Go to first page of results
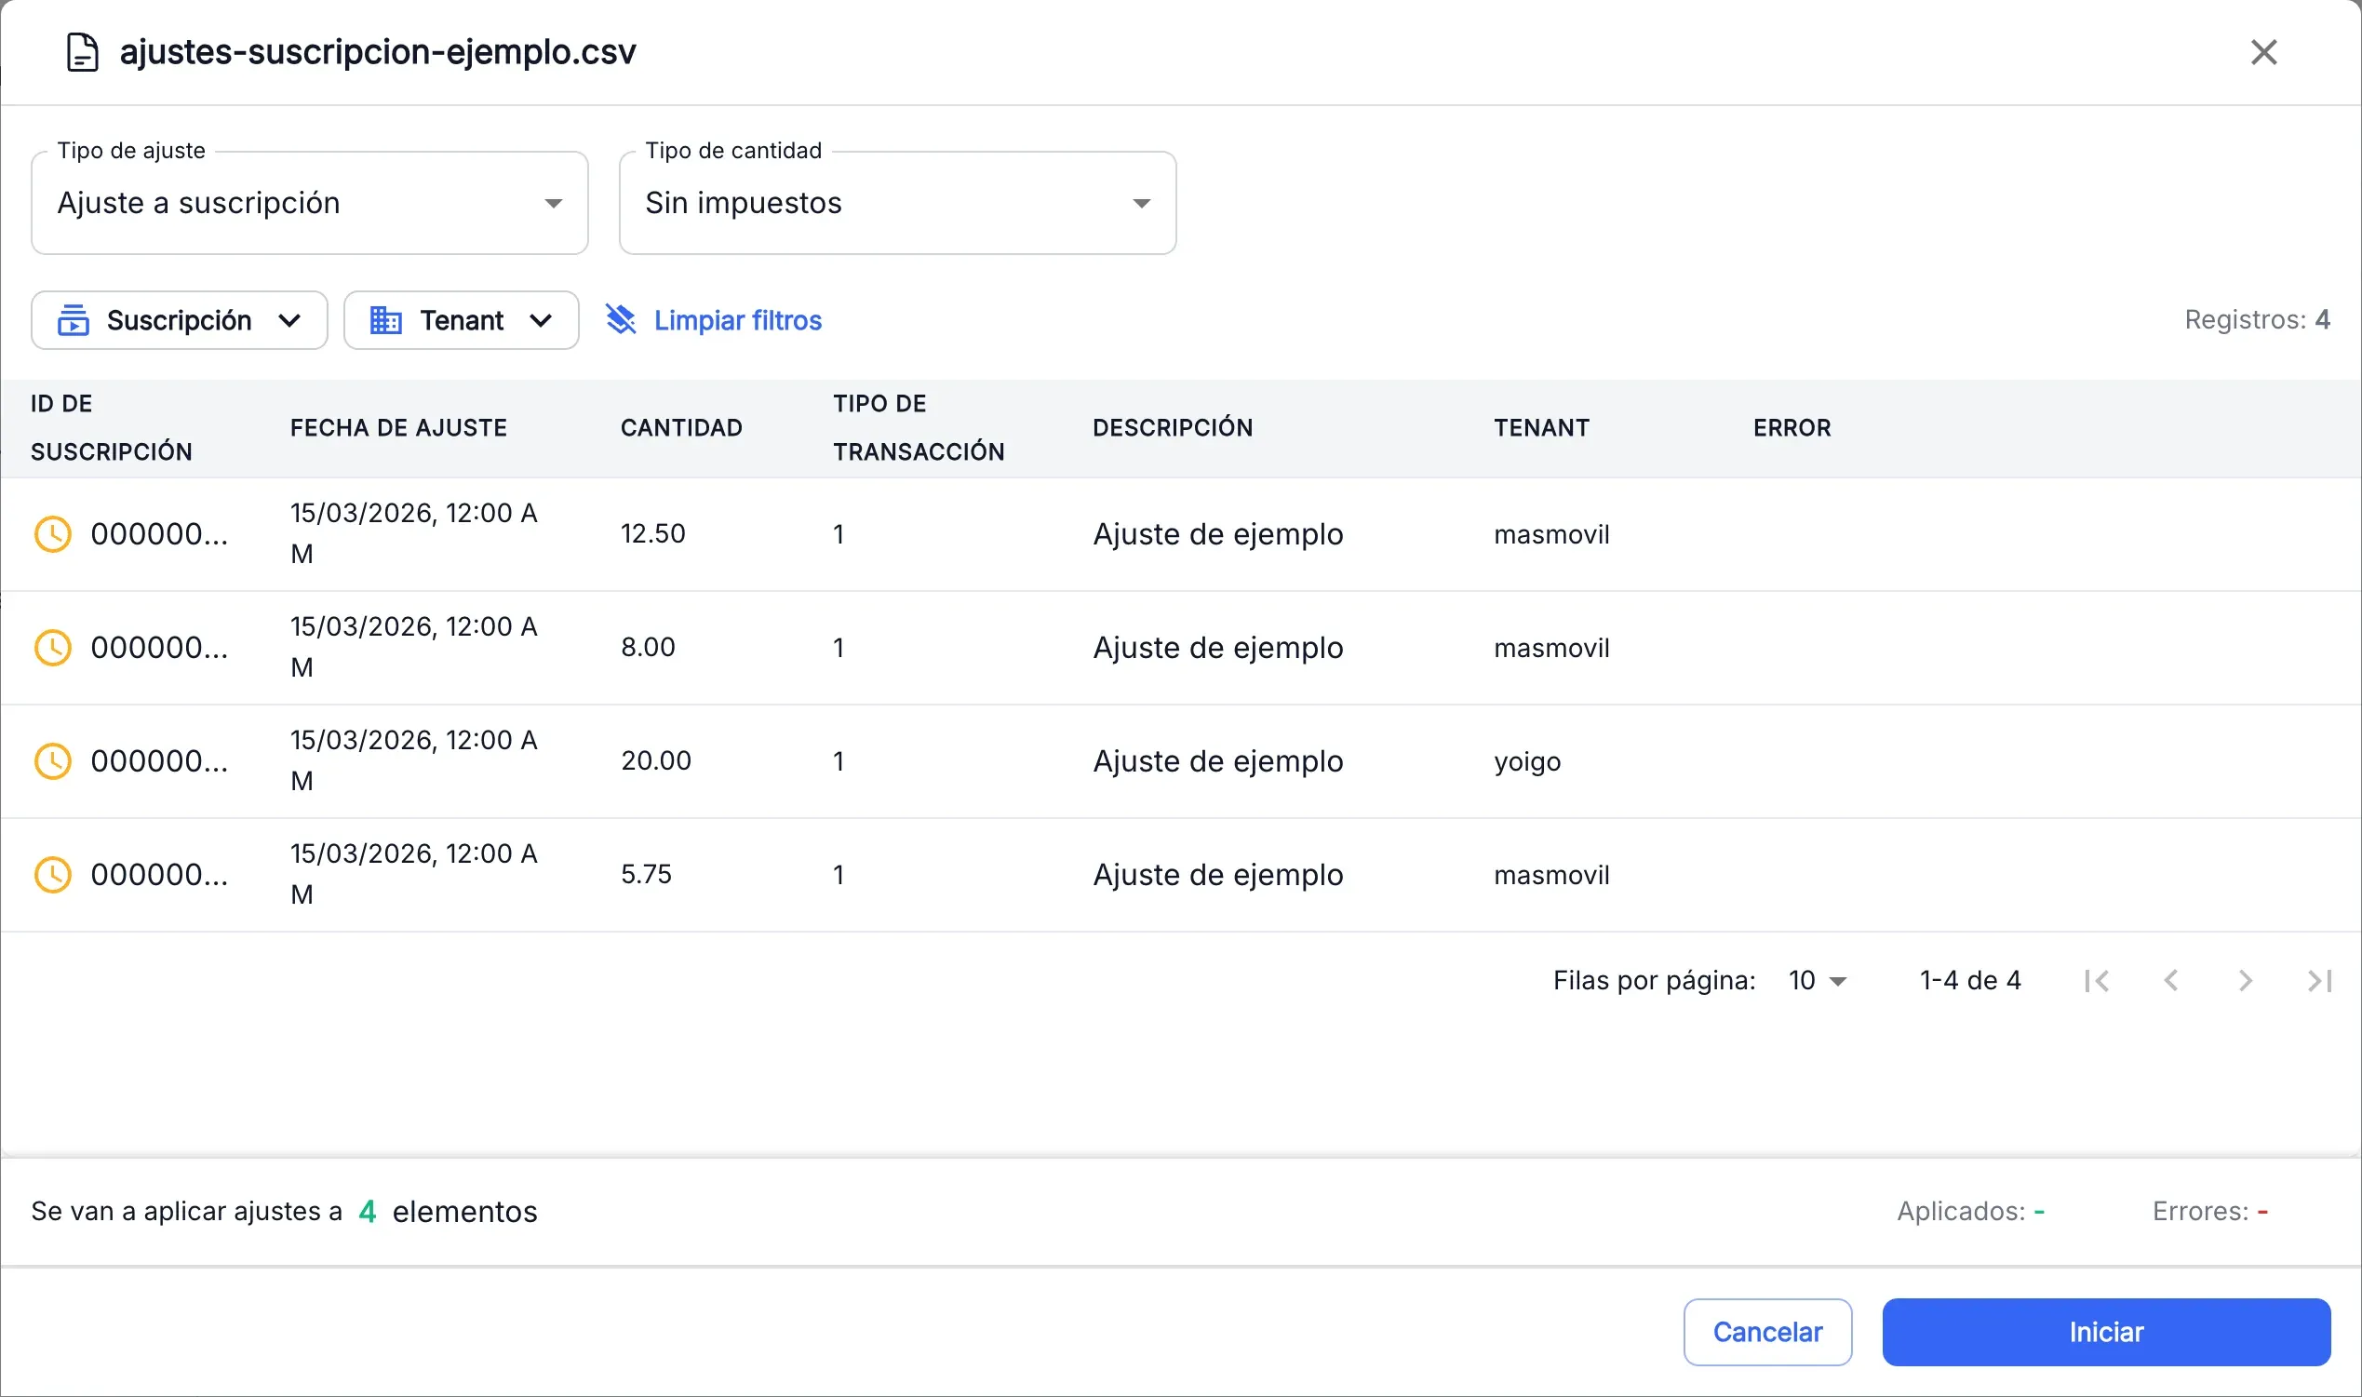This screenshot has width=2362, height=1397. tap(2097, 981)
